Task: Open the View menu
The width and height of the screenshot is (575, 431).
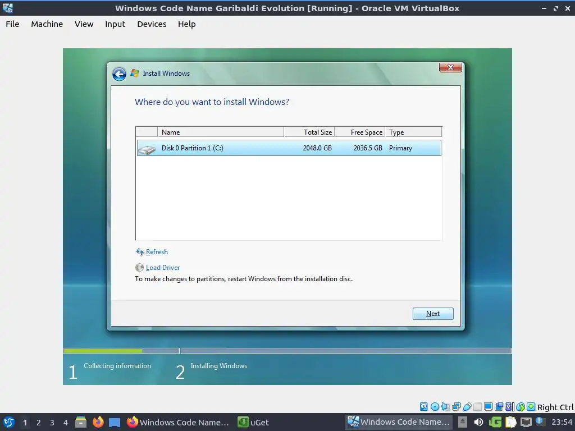Action: click(x=84, y=24)
